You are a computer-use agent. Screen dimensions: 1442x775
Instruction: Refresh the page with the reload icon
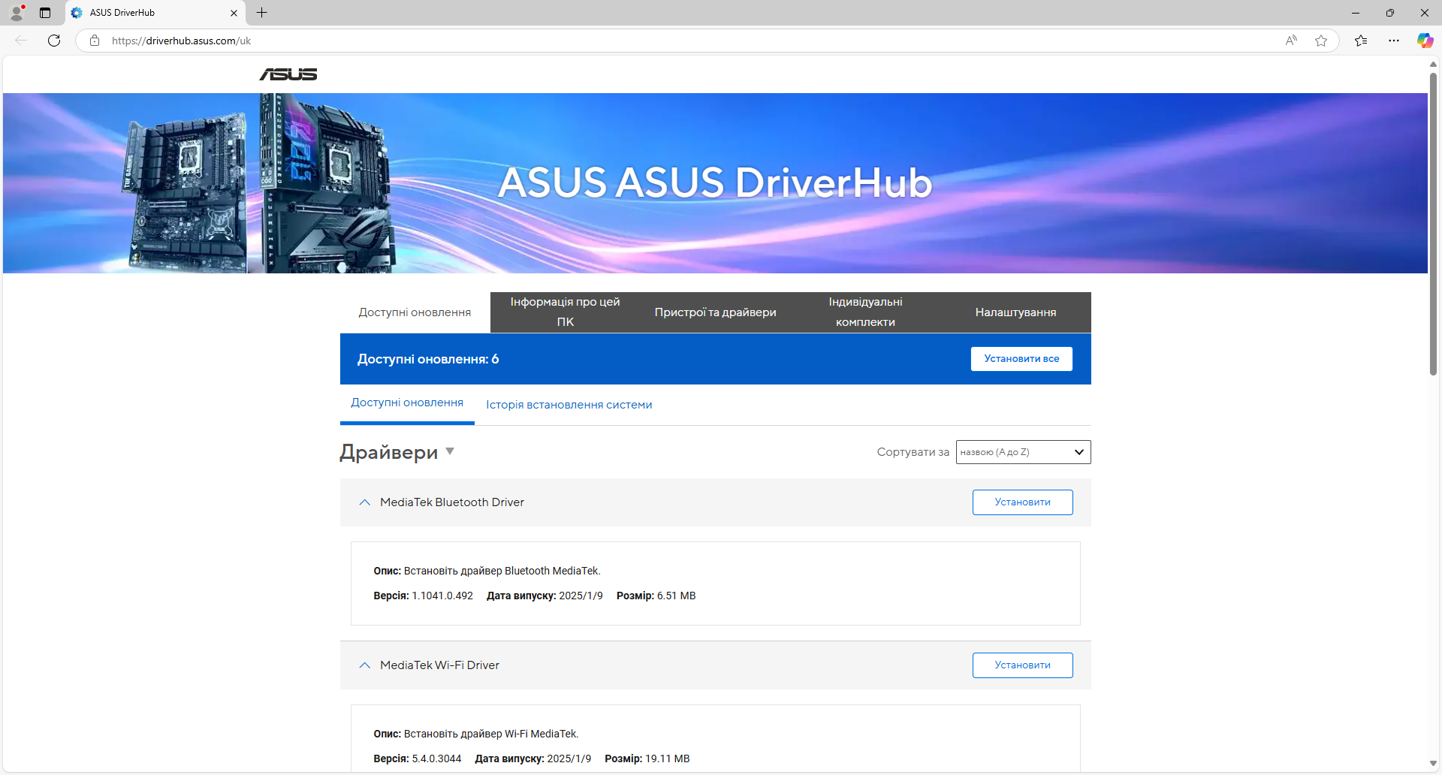[x=54, y=41]
